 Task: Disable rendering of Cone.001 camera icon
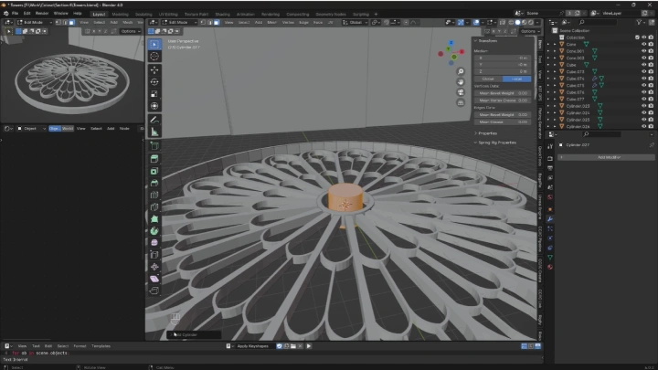651,51
